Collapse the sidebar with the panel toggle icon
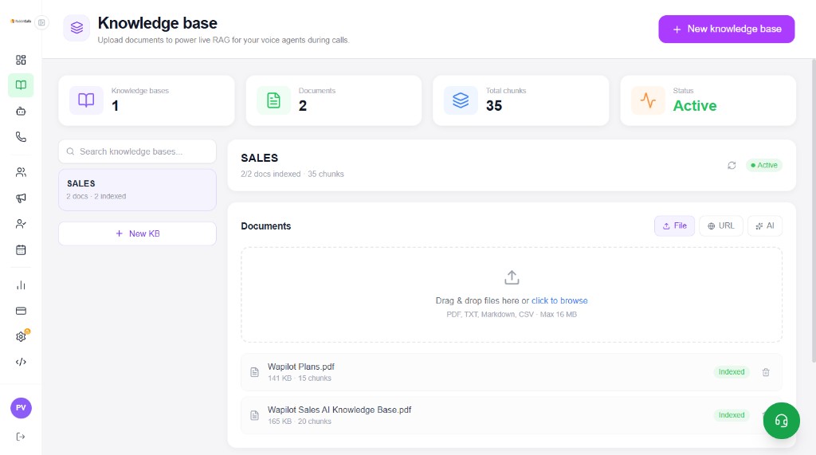Image resolution: width=816 pixels, height=455 pixels. click(41, 22)
